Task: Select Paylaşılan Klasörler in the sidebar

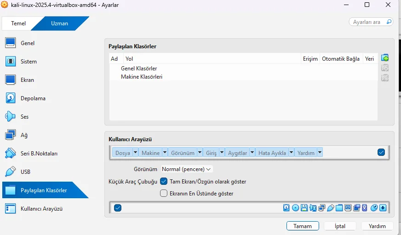Action: point(46,190)
